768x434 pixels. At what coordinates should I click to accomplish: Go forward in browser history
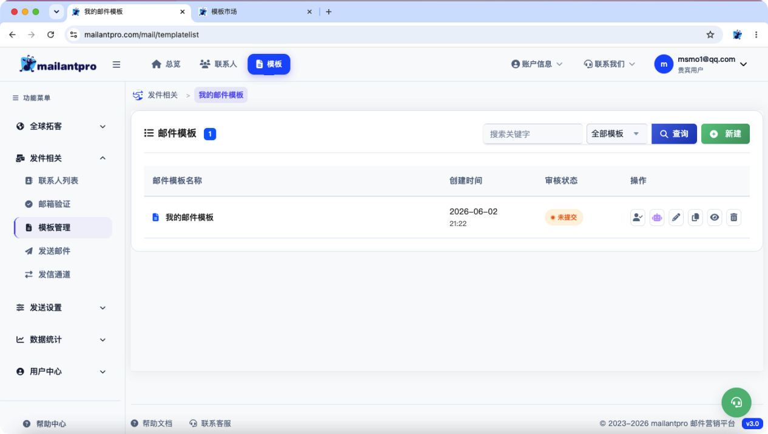click(32, 35)
